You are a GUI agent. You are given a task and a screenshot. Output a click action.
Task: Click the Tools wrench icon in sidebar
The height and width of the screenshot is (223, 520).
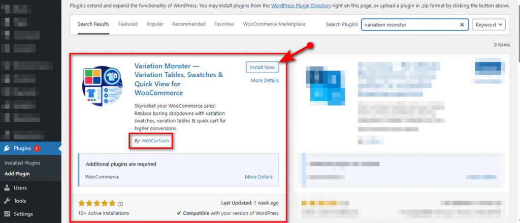pyautogui.click(x=8, y=201)
